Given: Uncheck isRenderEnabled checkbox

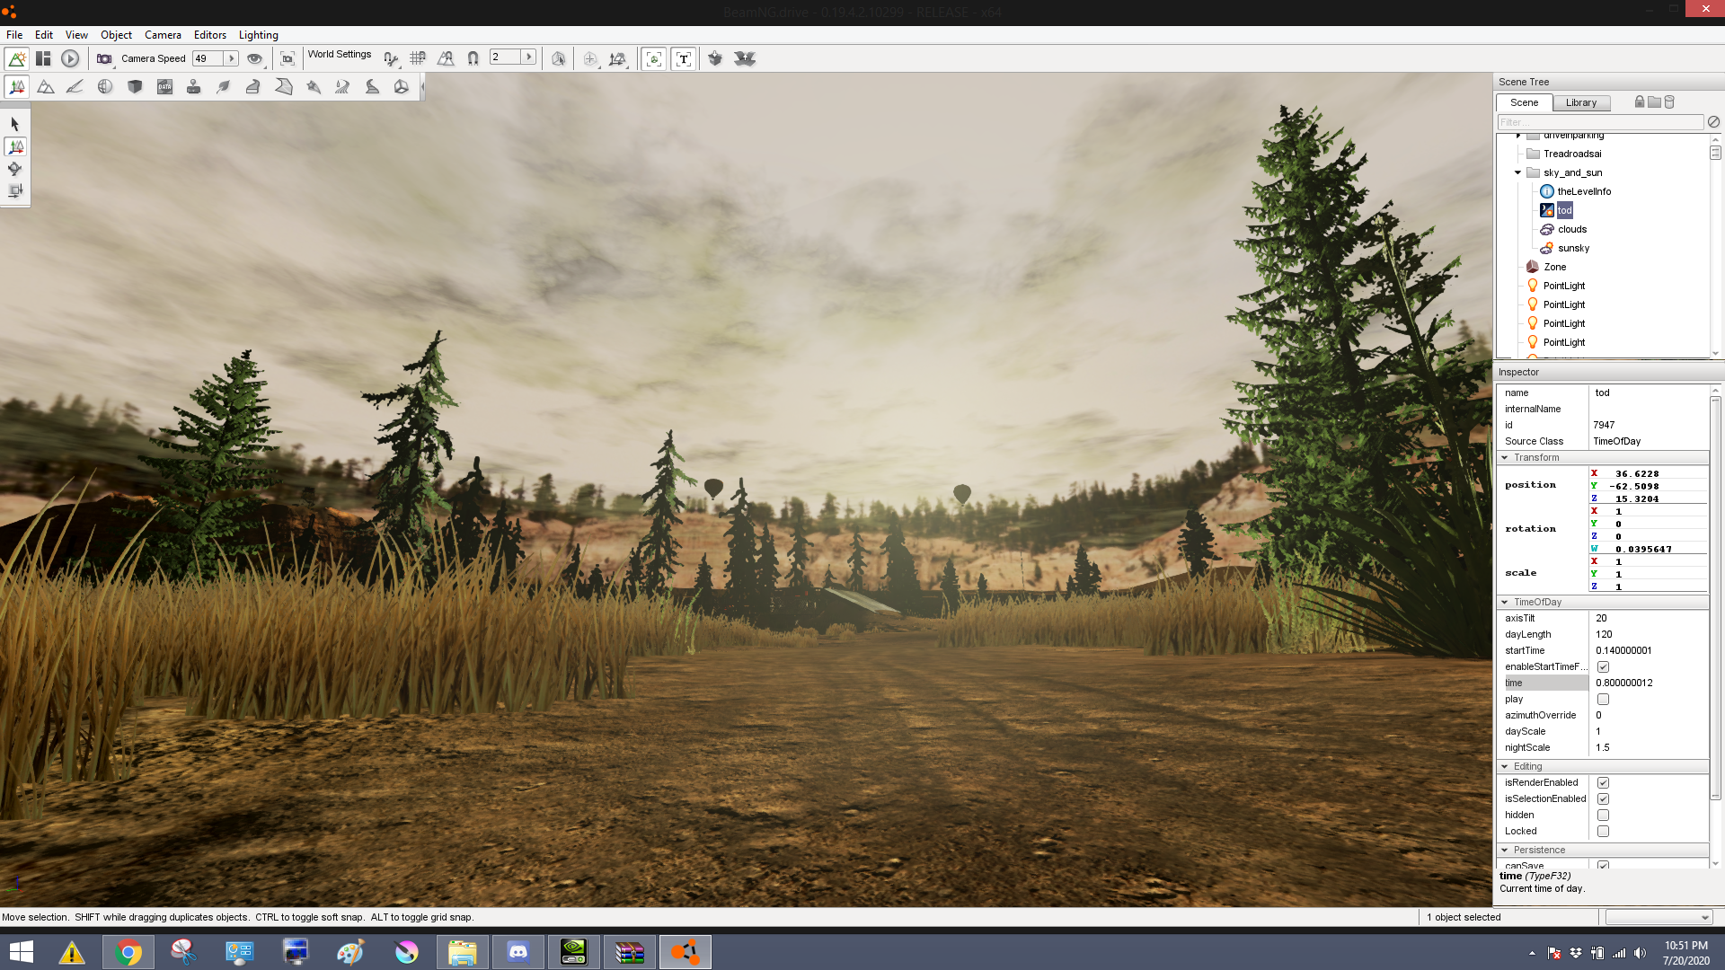Looking at the screenshot, I should pyautogui.click(x=1603, y=783).
